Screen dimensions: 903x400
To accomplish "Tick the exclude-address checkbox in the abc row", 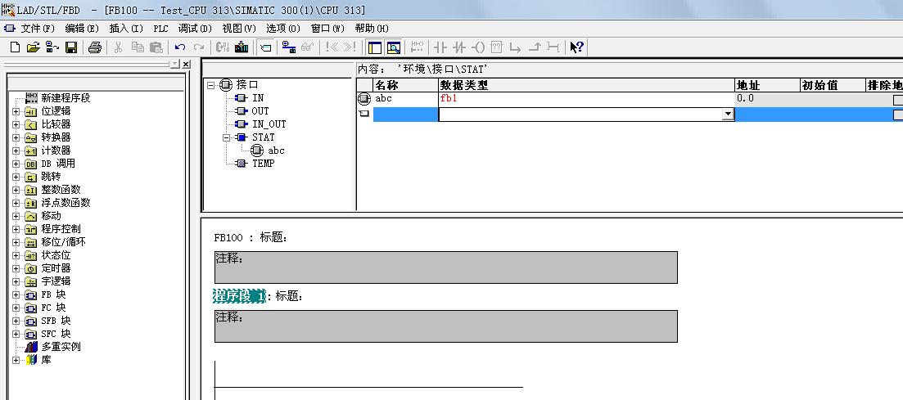I will (x=897, y=99).
